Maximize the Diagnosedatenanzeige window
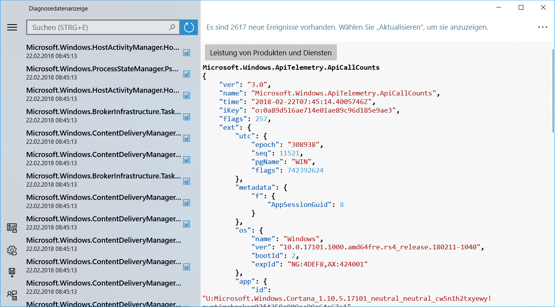 click(x=521, y=7)
